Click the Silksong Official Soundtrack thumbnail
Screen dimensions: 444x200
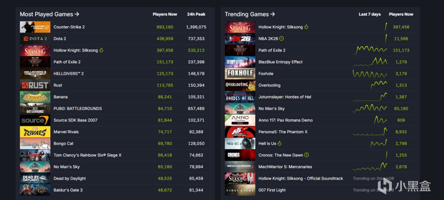[x=240, y=179]
